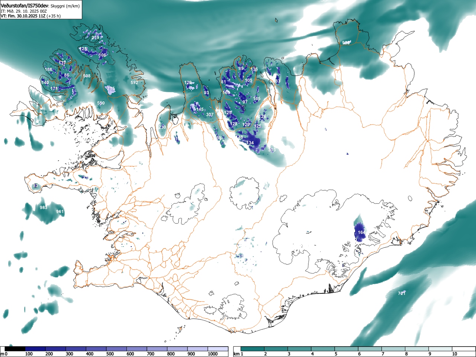Click the value 164 on the glacier
The width and height of the screenshot is (476, 357).
pos(361,232)
